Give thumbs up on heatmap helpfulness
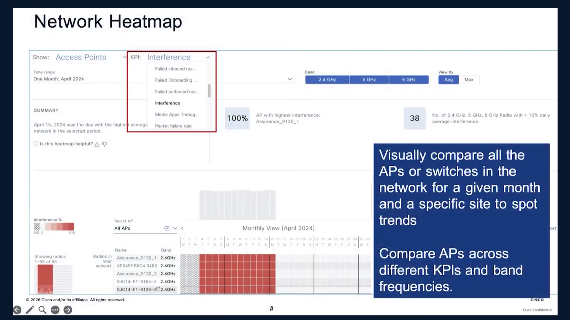 click(x=97, y=144)
